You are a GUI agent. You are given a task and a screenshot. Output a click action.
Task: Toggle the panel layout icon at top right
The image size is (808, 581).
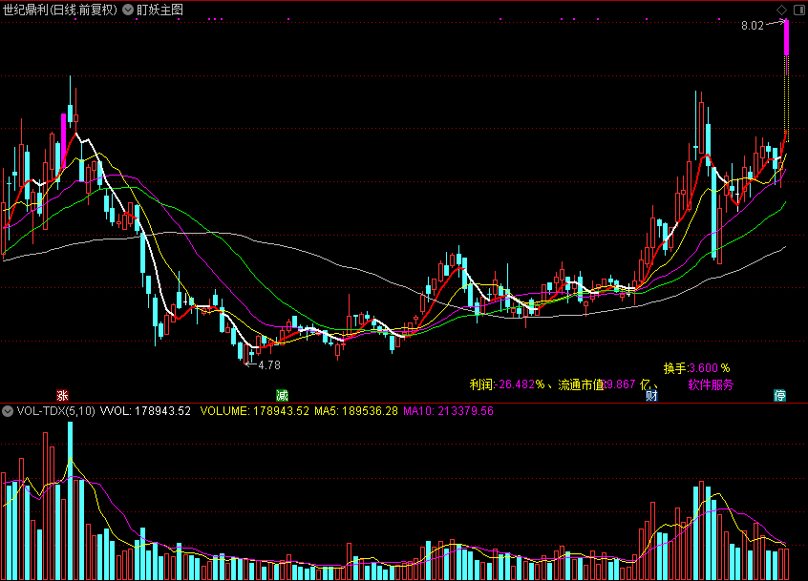pos(797,10)
